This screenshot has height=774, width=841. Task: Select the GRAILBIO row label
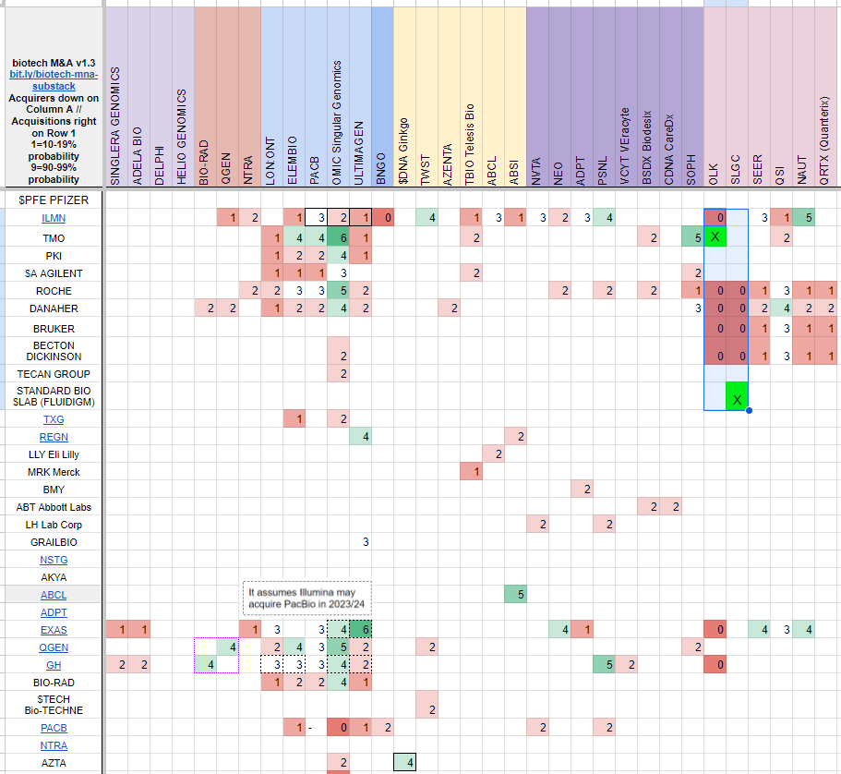coord(54,542)
